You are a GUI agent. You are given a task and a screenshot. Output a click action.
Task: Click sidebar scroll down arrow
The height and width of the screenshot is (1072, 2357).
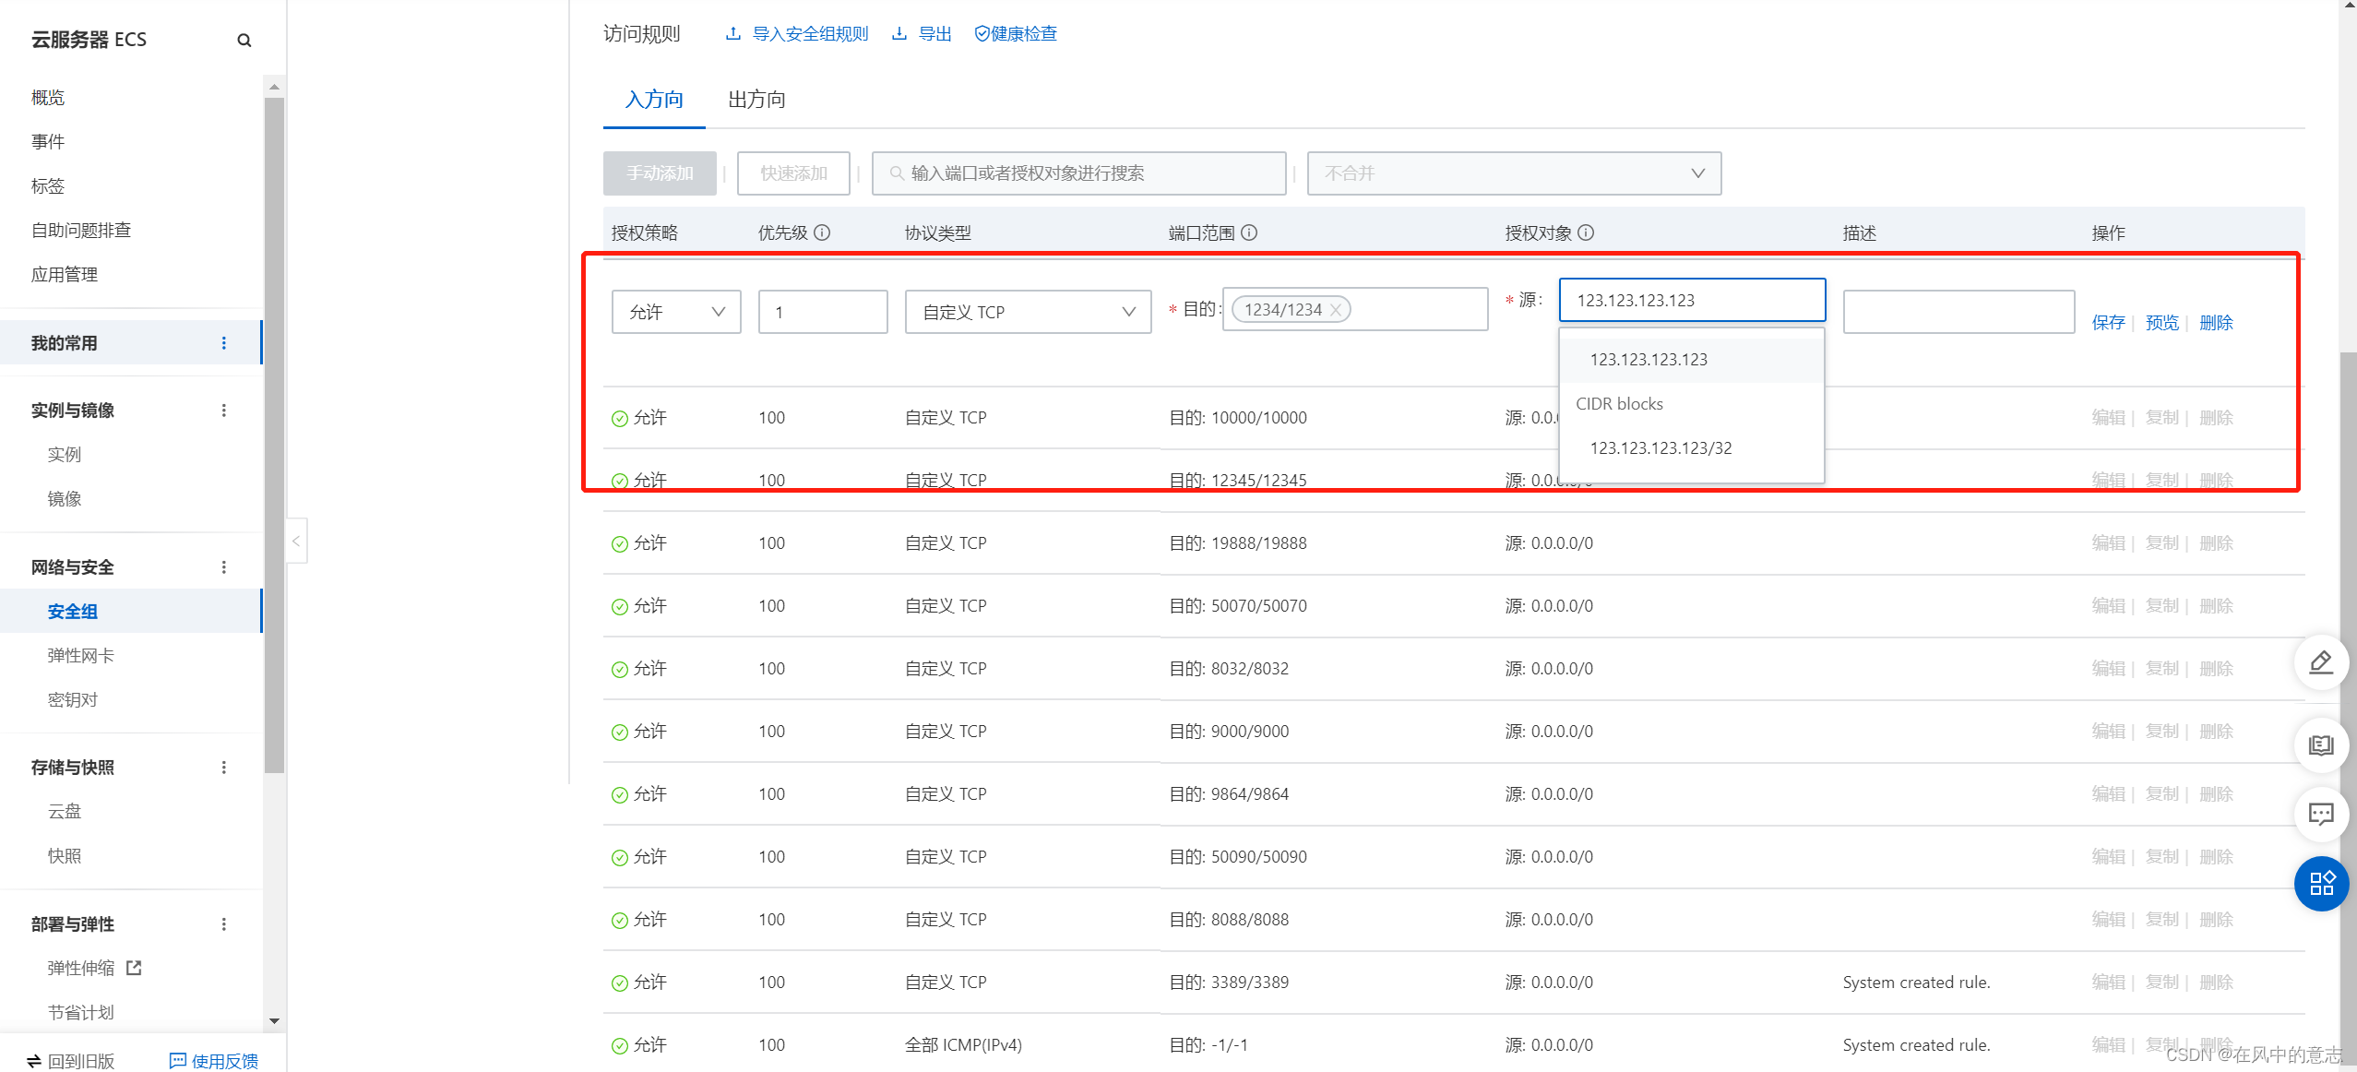(274, 1021)
